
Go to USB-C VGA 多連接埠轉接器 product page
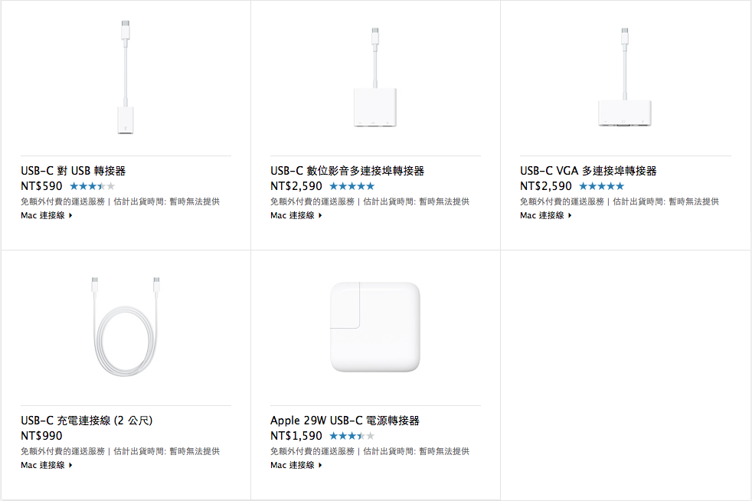(588, 171)
